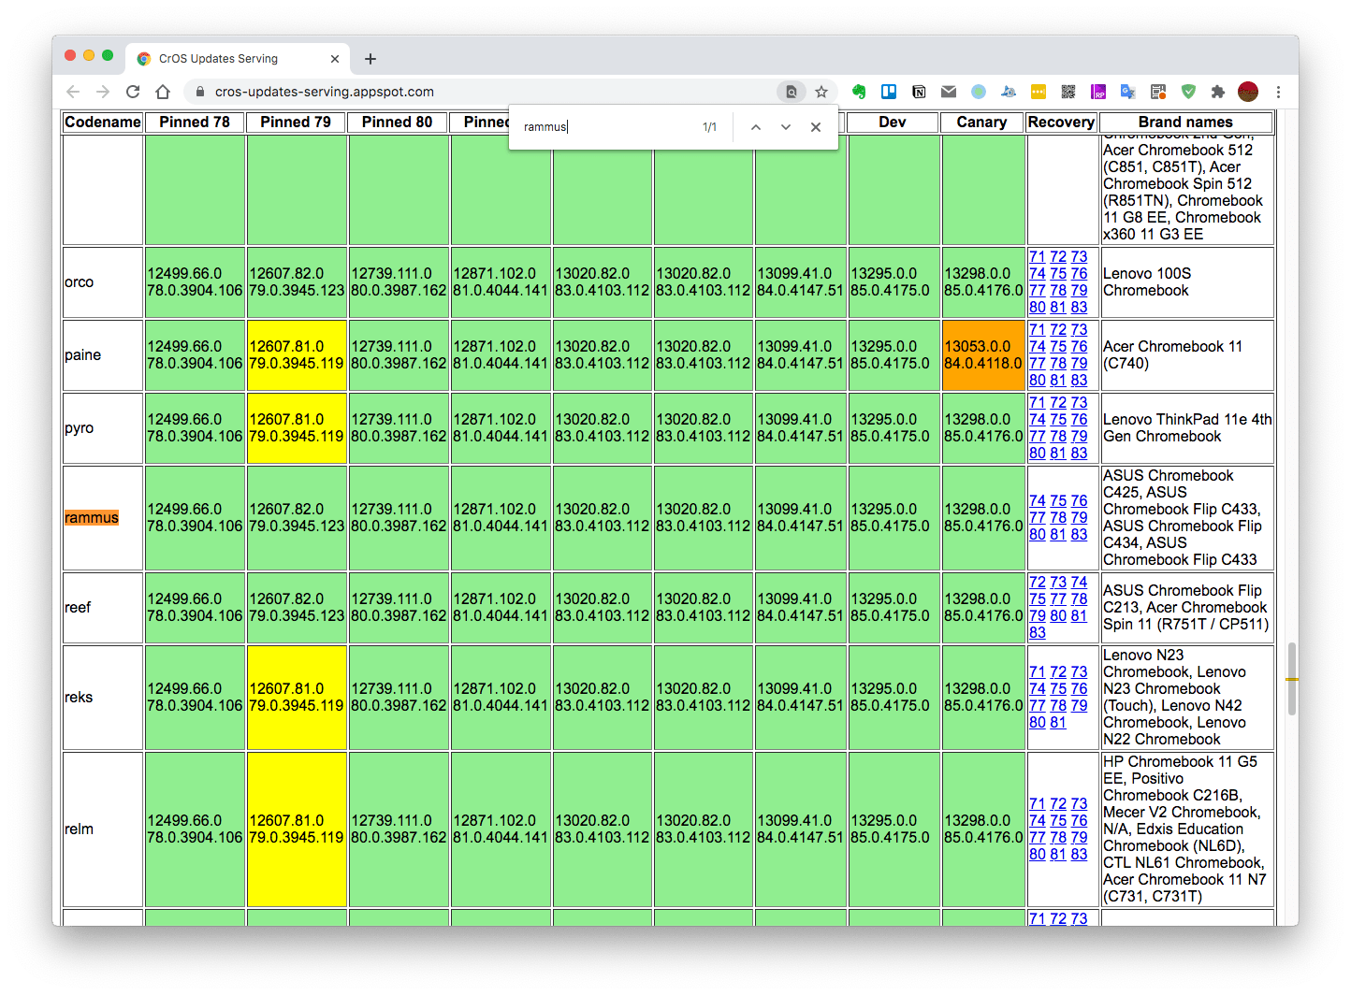Go to the home page
1351x995 pixels.
(x=163, y=92)
